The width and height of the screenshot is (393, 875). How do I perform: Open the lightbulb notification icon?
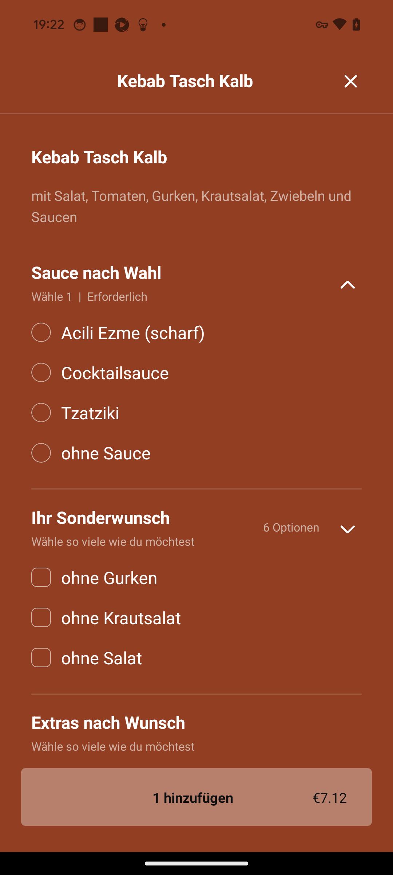point(143,25)
